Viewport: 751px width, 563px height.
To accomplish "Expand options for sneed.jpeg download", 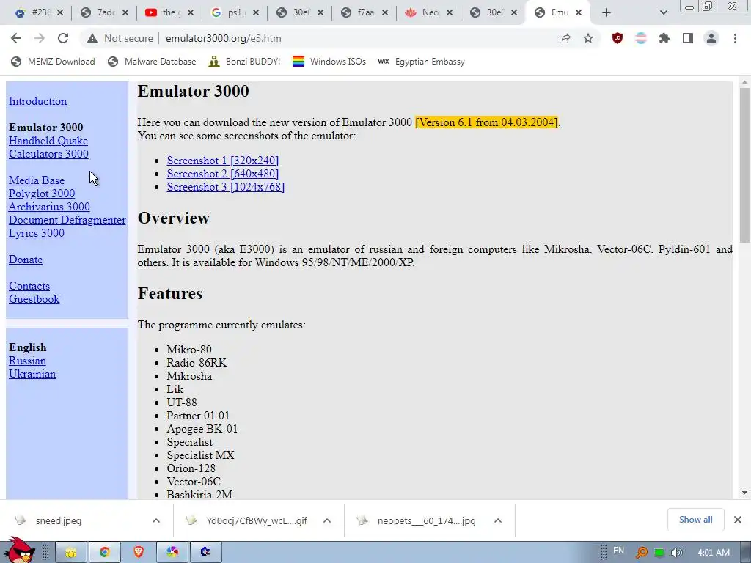I will point(156,521).
